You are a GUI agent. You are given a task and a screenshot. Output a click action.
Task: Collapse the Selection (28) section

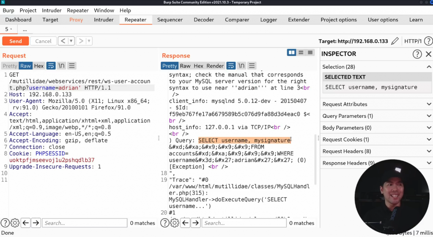coord(429,67)
